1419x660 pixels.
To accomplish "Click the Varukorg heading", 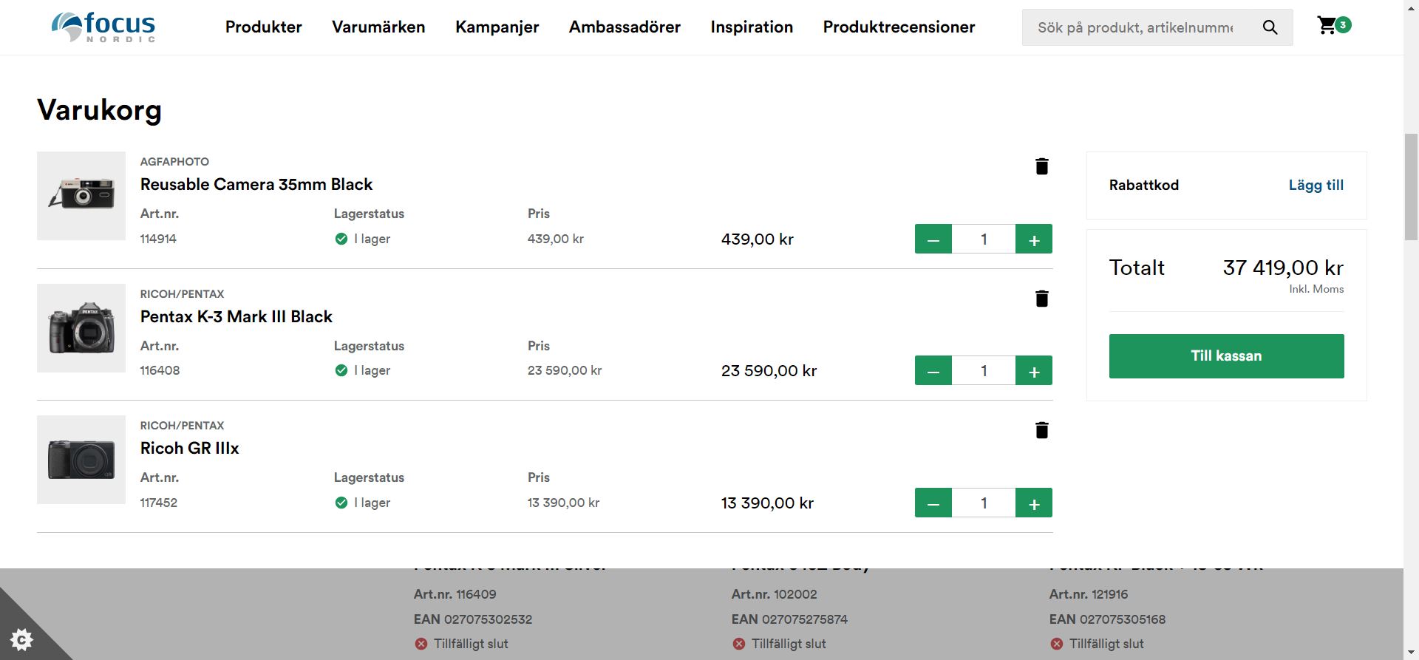I will (x=99, y=110).
